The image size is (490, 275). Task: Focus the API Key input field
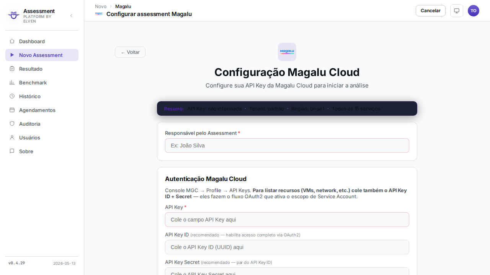(287, 220)
